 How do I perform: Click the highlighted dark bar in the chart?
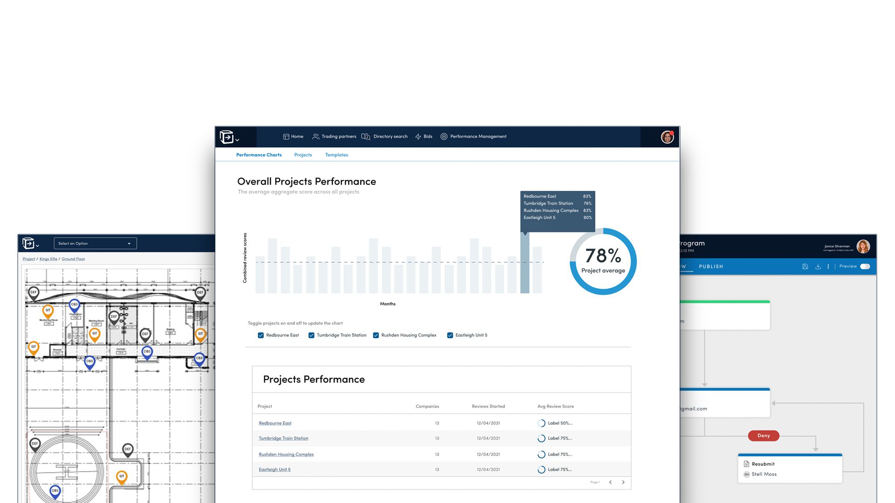click(525, 263)
